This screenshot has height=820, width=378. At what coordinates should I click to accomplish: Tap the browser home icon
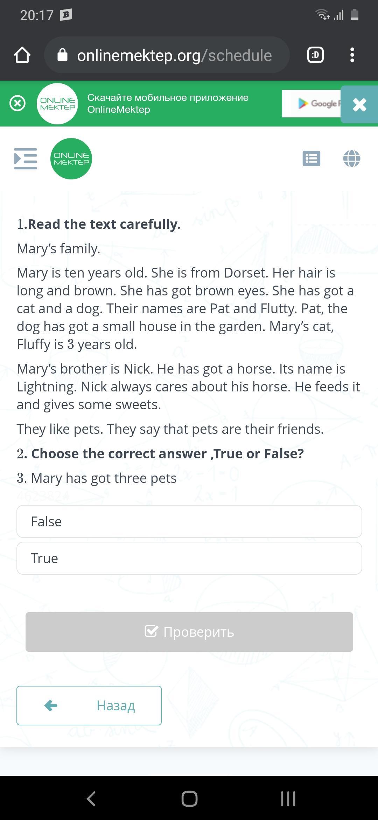click(x=22, y=55)
